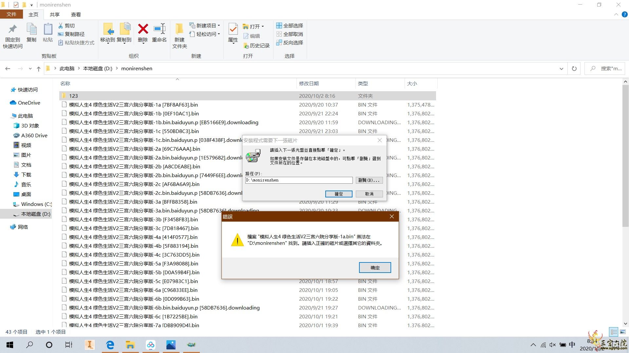Click 確定 in the disk prompt dialog
629x353 pixels.
pyautogui.click(x=339, y=194)
